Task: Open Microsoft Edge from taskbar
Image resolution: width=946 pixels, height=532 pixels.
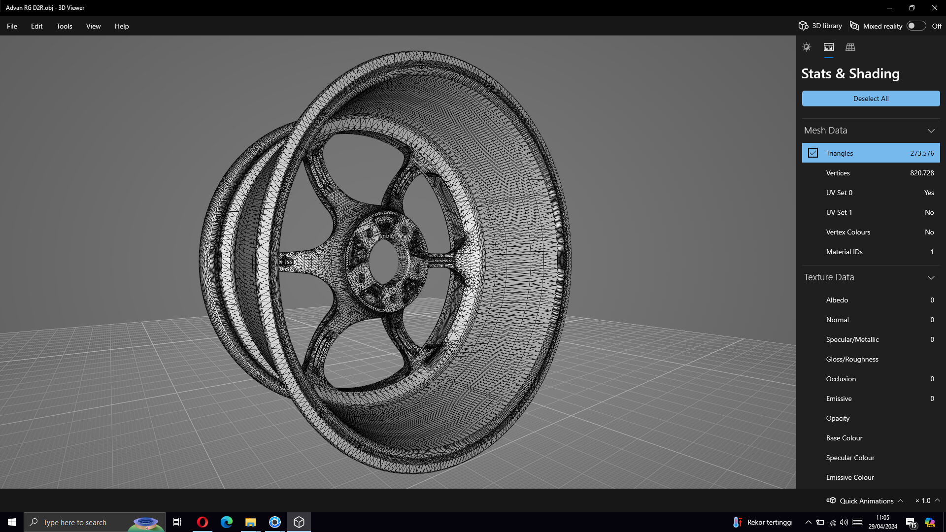Action: [226, 522]
